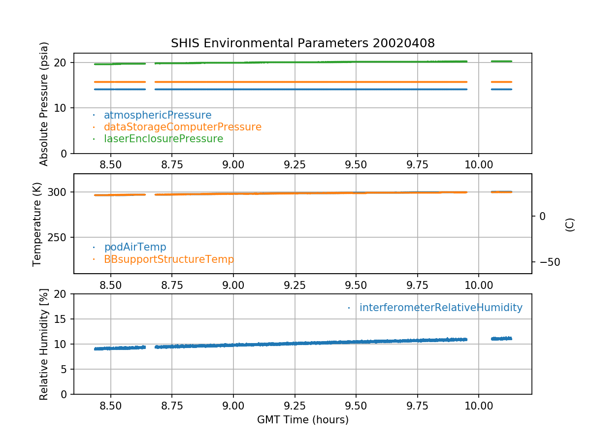
Task: Click the Relative Humidity [%] axis label
Action: coord(44,344)
